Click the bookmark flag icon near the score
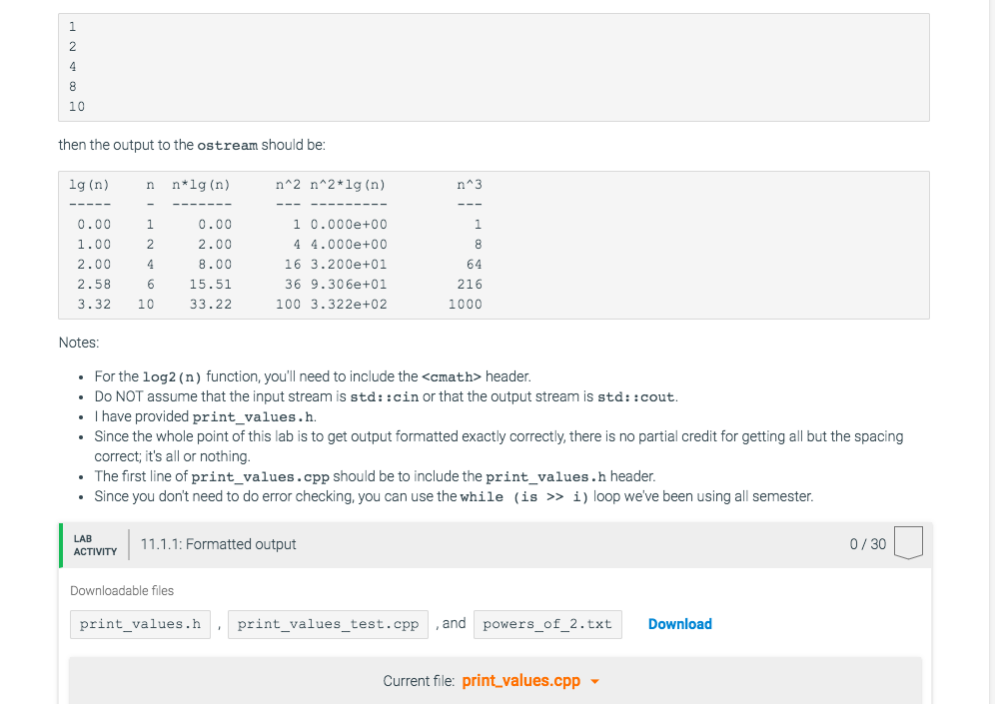The height and width of the screenshot is (704, 995). [x=908, y=542]
